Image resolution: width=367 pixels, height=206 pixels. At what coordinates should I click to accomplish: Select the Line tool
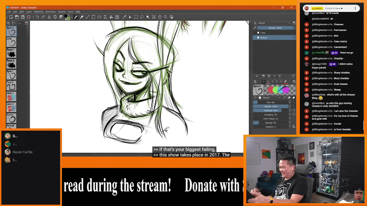click(x=87, y=17)
